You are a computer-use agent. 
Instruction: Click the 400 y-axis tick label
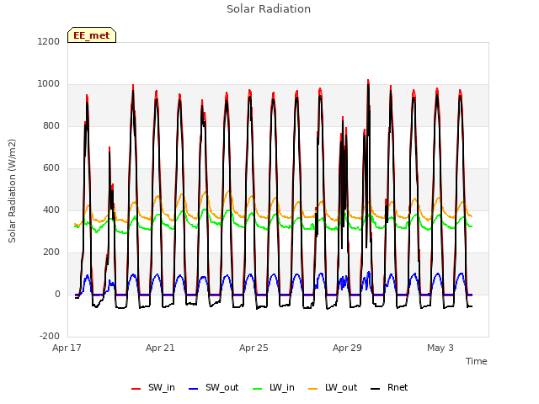[51, 210]
